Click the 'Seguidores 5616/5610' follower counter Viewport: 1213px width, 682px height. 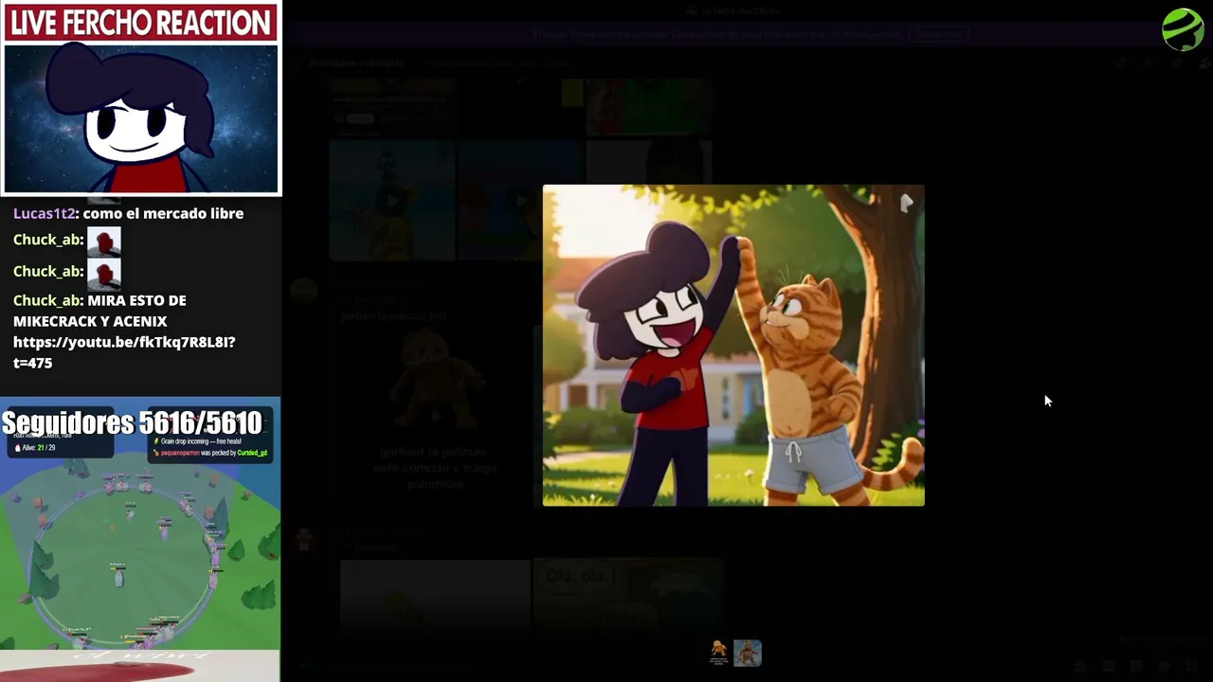(x=133, y=422)
